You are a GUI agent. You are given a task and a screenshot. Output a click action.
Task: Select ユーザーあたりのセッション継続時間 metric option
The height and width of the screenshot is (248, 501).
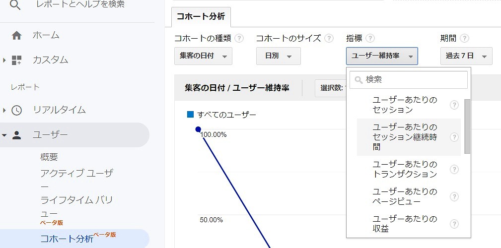pos(404,137)
